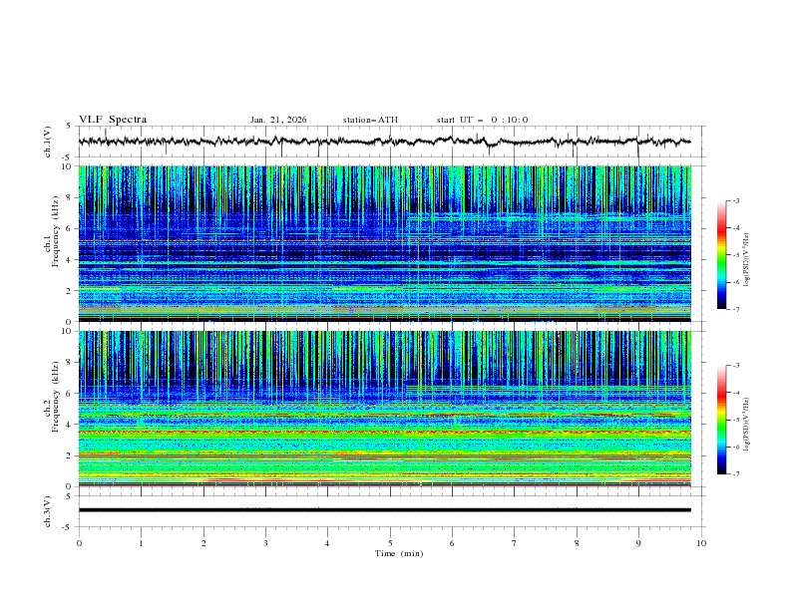Click the ch.1(V) axis label
Image resolution: width=790 pixels, height=610 pixels.
[x=48, y=142]
